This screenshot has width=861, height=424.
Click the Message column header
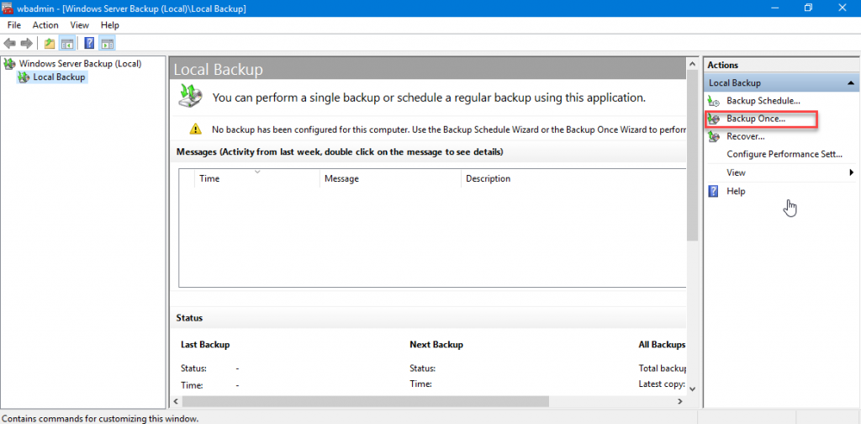tap(390, 178)
